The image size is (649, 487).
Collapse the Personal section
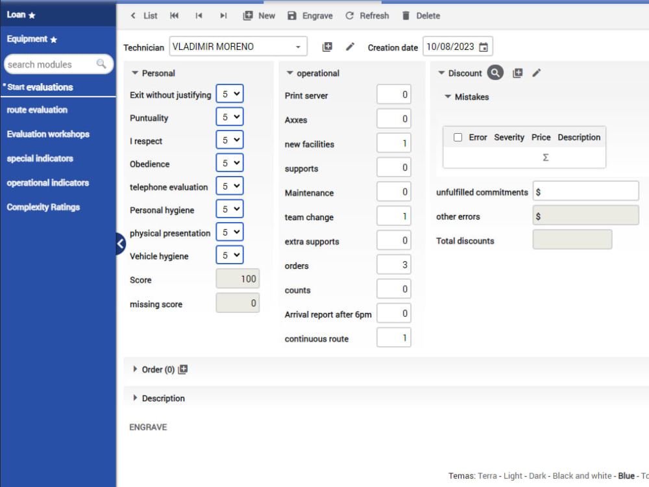click(x=134, y=73)
